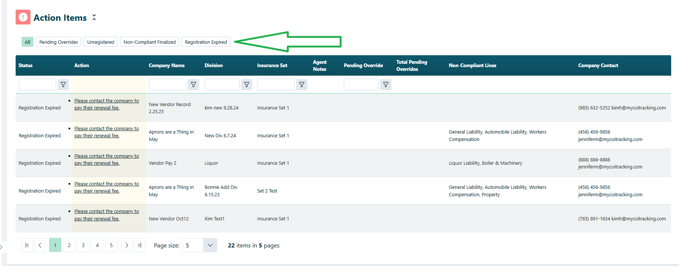Click the kim new 9.28.24 division cell
The width and height of the screenshot is (679, 266).
tap(221, 108)
